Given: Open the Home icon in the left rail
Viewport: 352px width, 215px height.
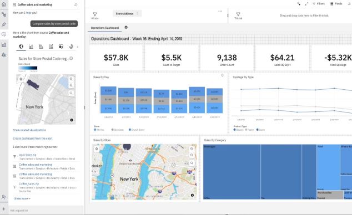Looking at the screenshot, I should pyautogui.click(x=4, y=4).
